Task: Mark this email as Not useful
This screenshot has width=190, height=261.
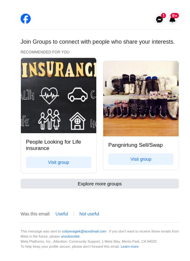Action: click(x=89, y=214)
